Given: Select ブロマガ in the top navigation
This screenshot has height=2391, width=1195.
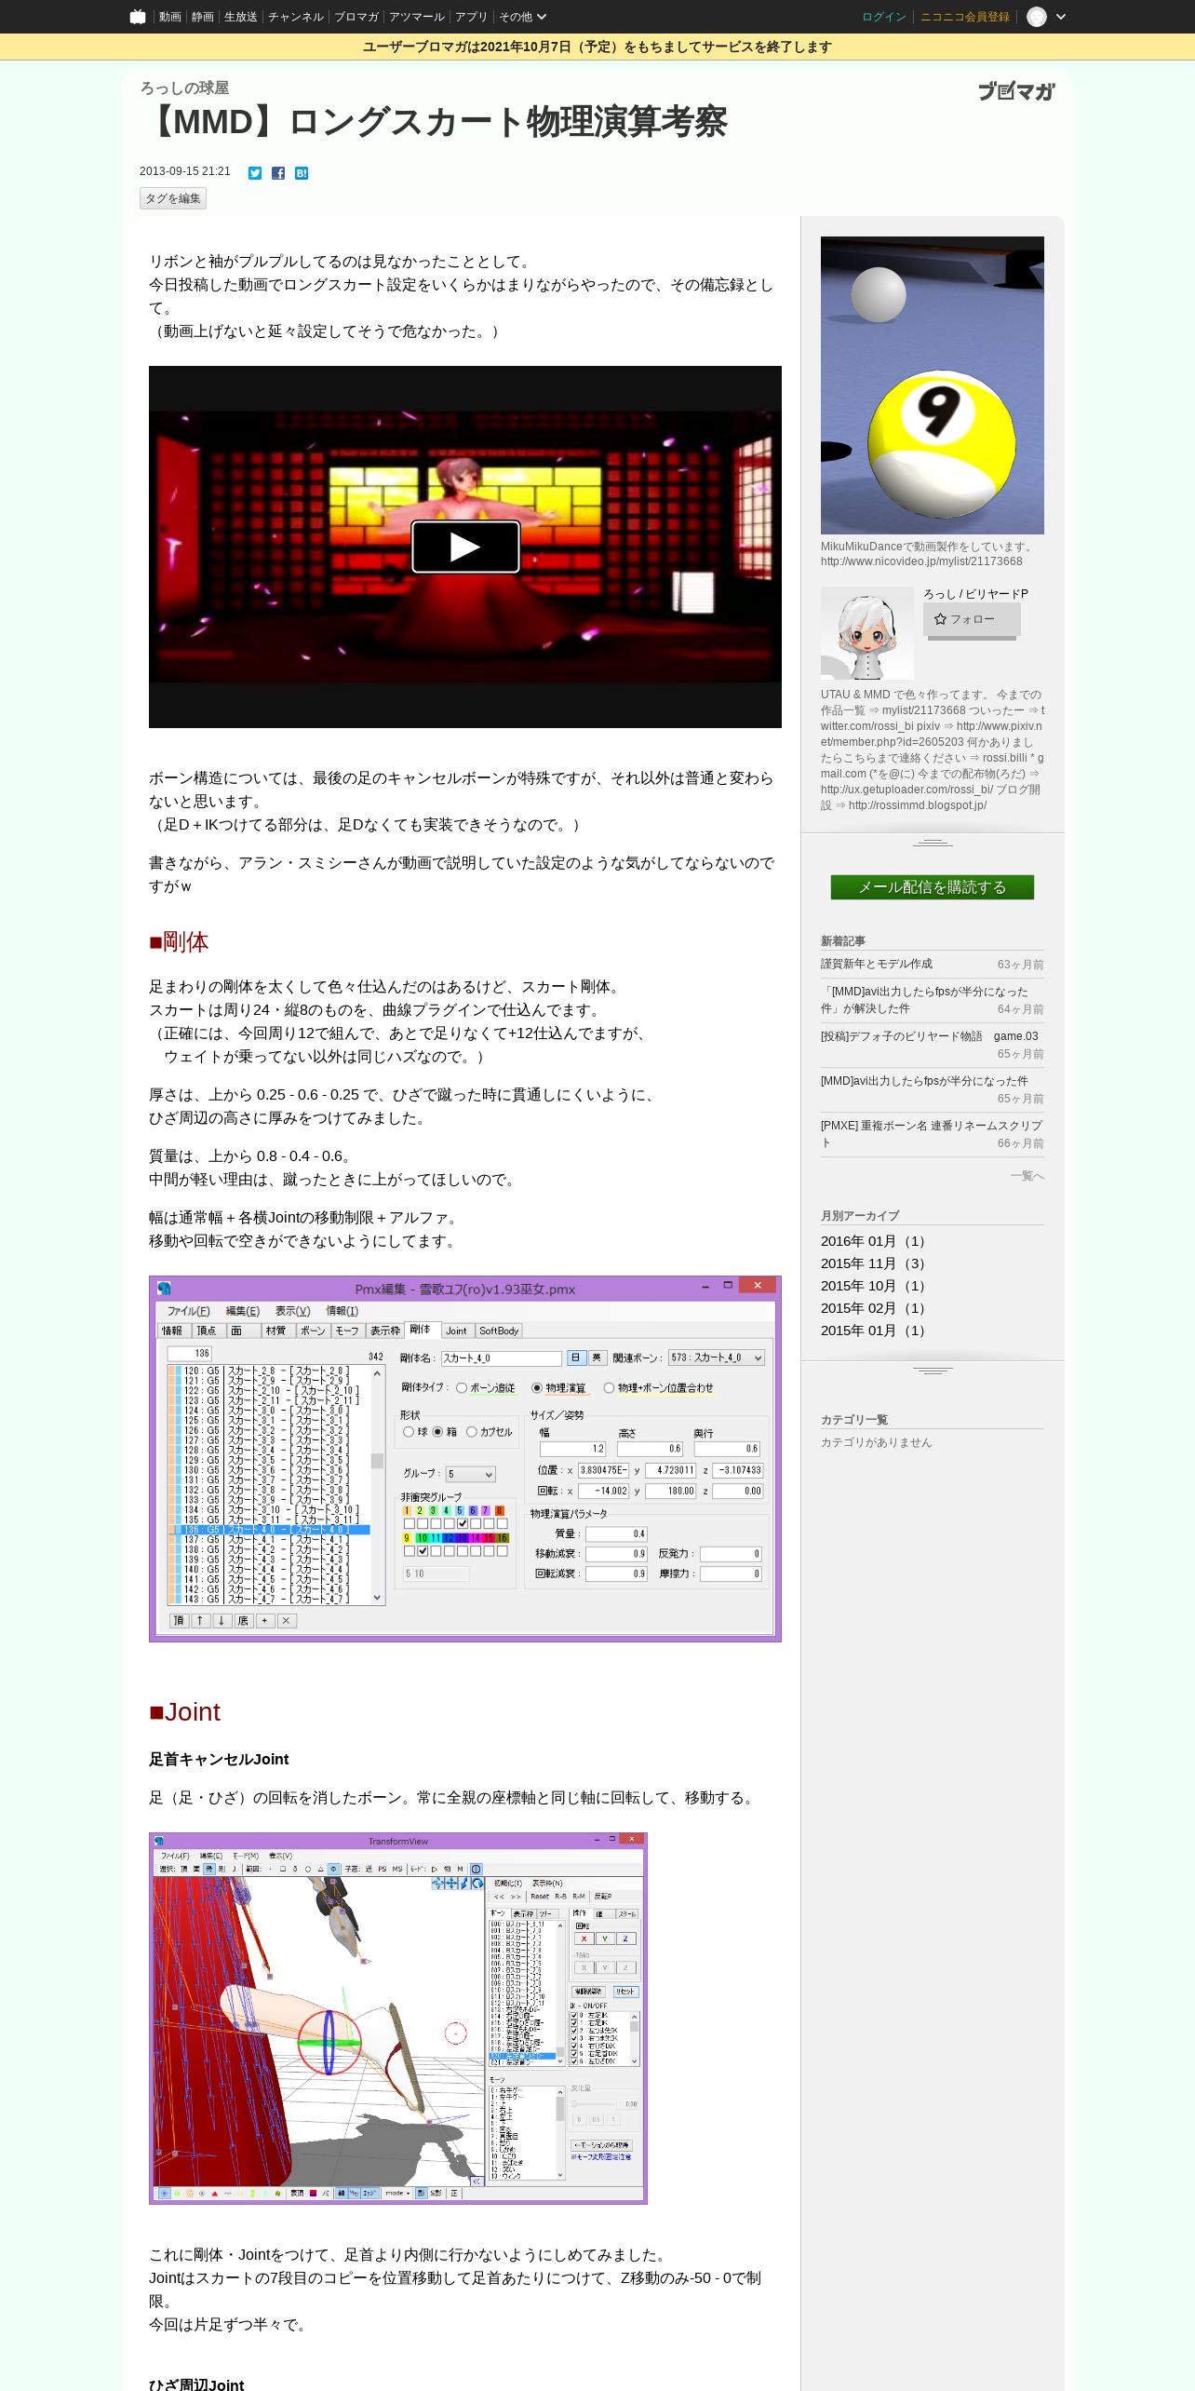Looking at the screenshot, I should [356, 17].
